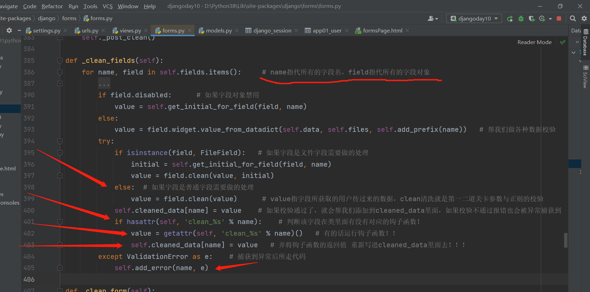Viewport: 590px width, 292px height.
Task: Rerun the djangoday10 configuration
Action: [510, 18]
